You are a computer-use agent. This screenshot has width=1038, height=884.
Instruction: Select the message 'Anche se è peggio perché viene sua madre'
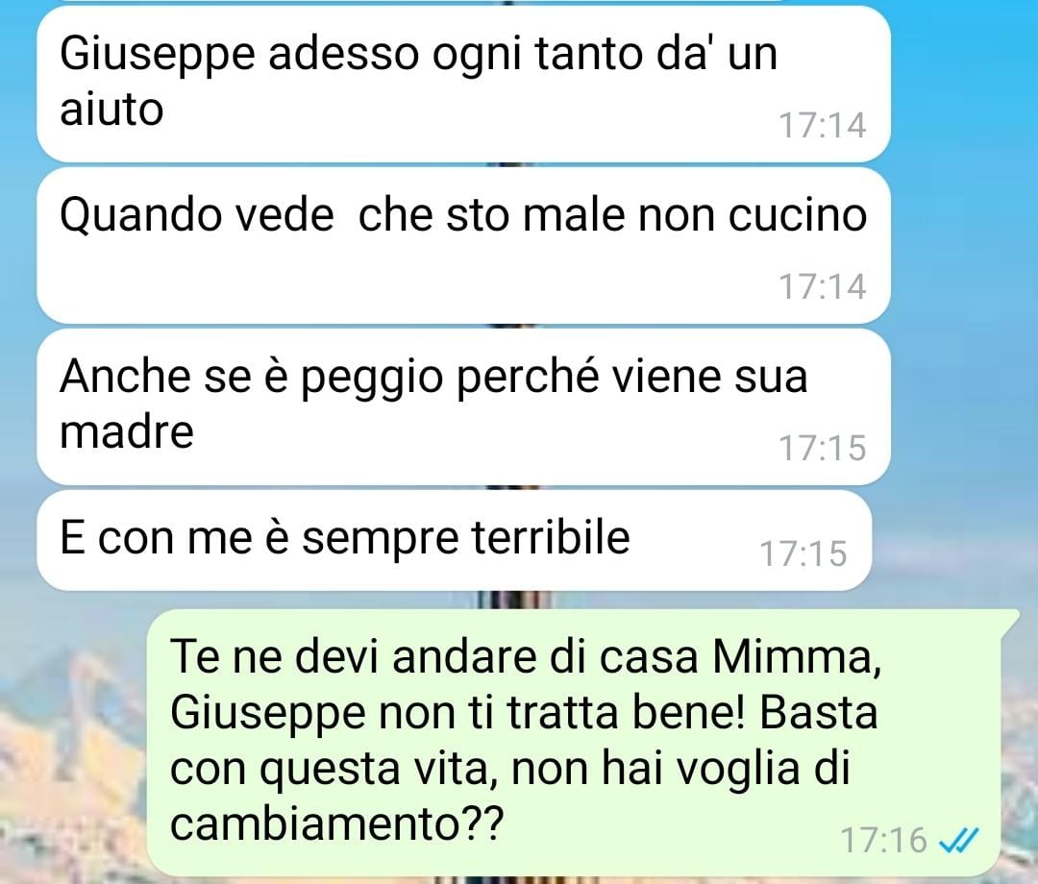463,407
